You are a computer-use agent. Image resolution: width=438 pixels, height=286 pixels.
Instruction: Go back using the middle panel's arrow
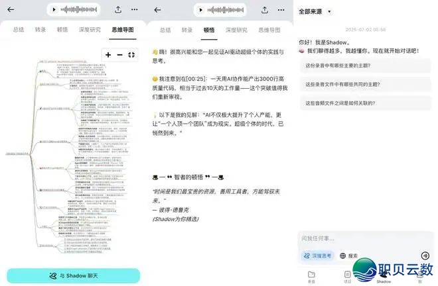coord(158,9)
